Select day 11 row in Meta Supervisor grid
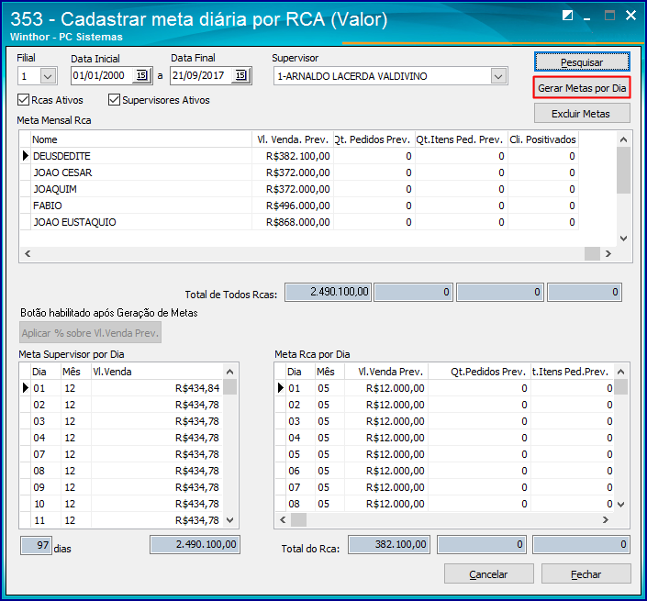The height and width of the screenshot is (601, 647). coord(122,520)
